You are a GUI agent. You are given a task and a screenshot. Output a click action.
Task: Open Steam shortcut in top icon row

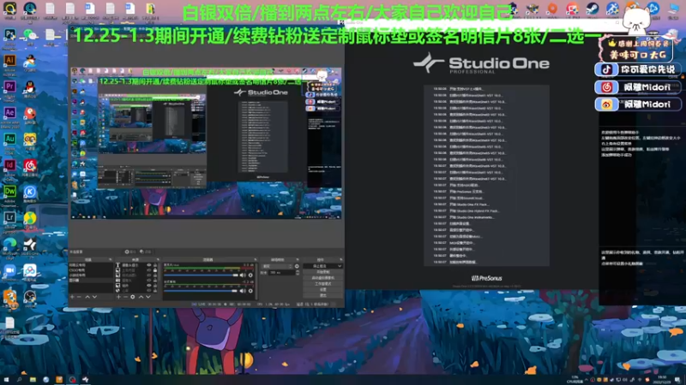(x=592, y=9)
